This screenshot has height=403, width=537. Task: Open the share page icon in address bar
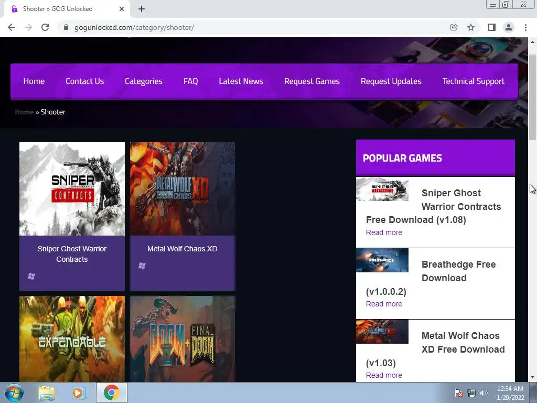454,27
